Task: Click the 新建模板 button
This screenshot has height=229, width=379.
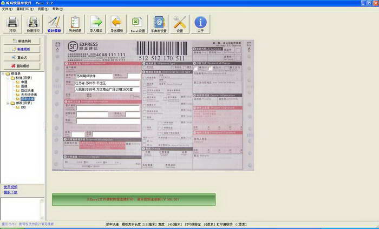Action: pos(22,49)
